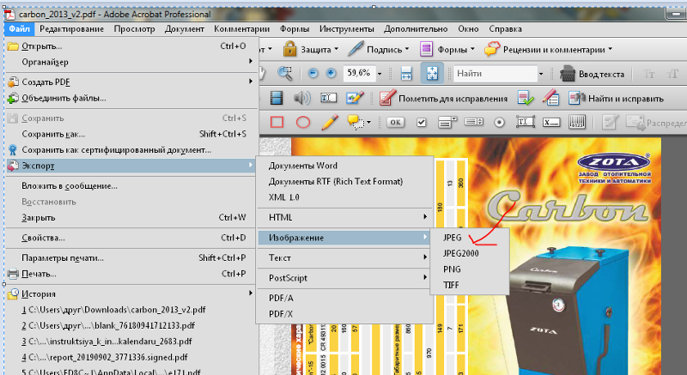Open redaction properties pencil-list icon
This screenshot has width=687, height=375.
pyautogui.click(x=550, y=98)
